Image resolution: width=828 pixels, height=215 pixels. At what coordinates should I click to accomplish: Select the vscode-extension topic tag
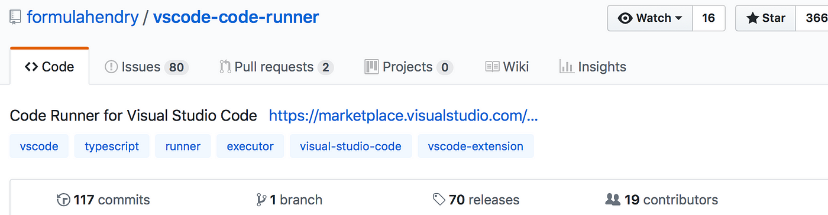point(476,146)
